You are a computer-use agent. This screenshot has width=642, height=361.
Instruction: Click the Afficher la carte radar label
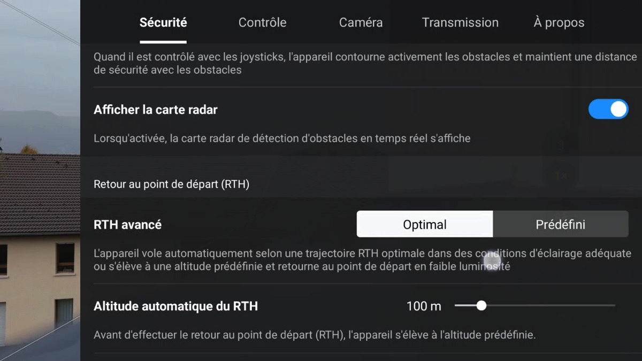click(156, 110)
